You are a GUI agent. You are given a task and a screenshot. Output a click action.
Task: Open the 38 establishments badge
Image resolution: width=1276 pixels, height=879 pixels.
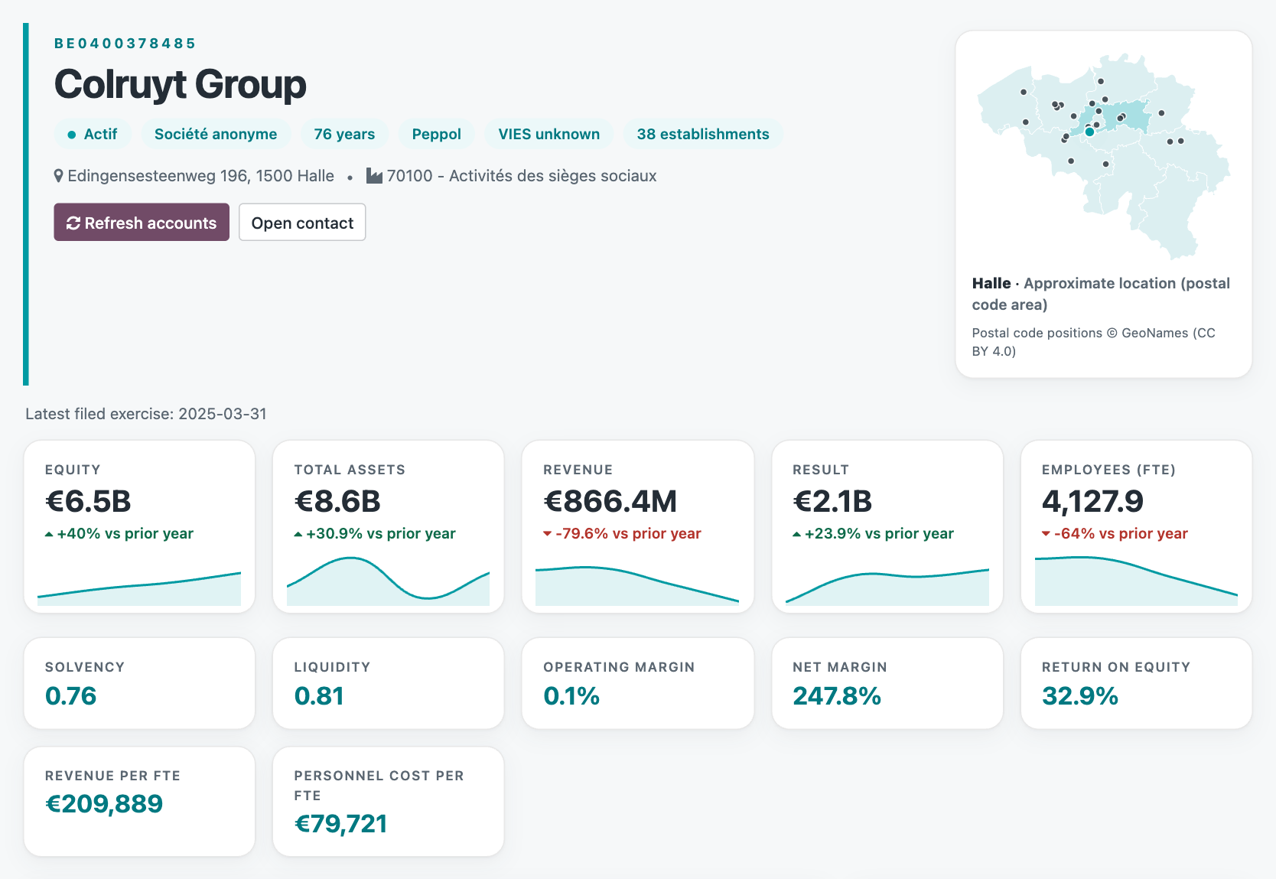703,134
